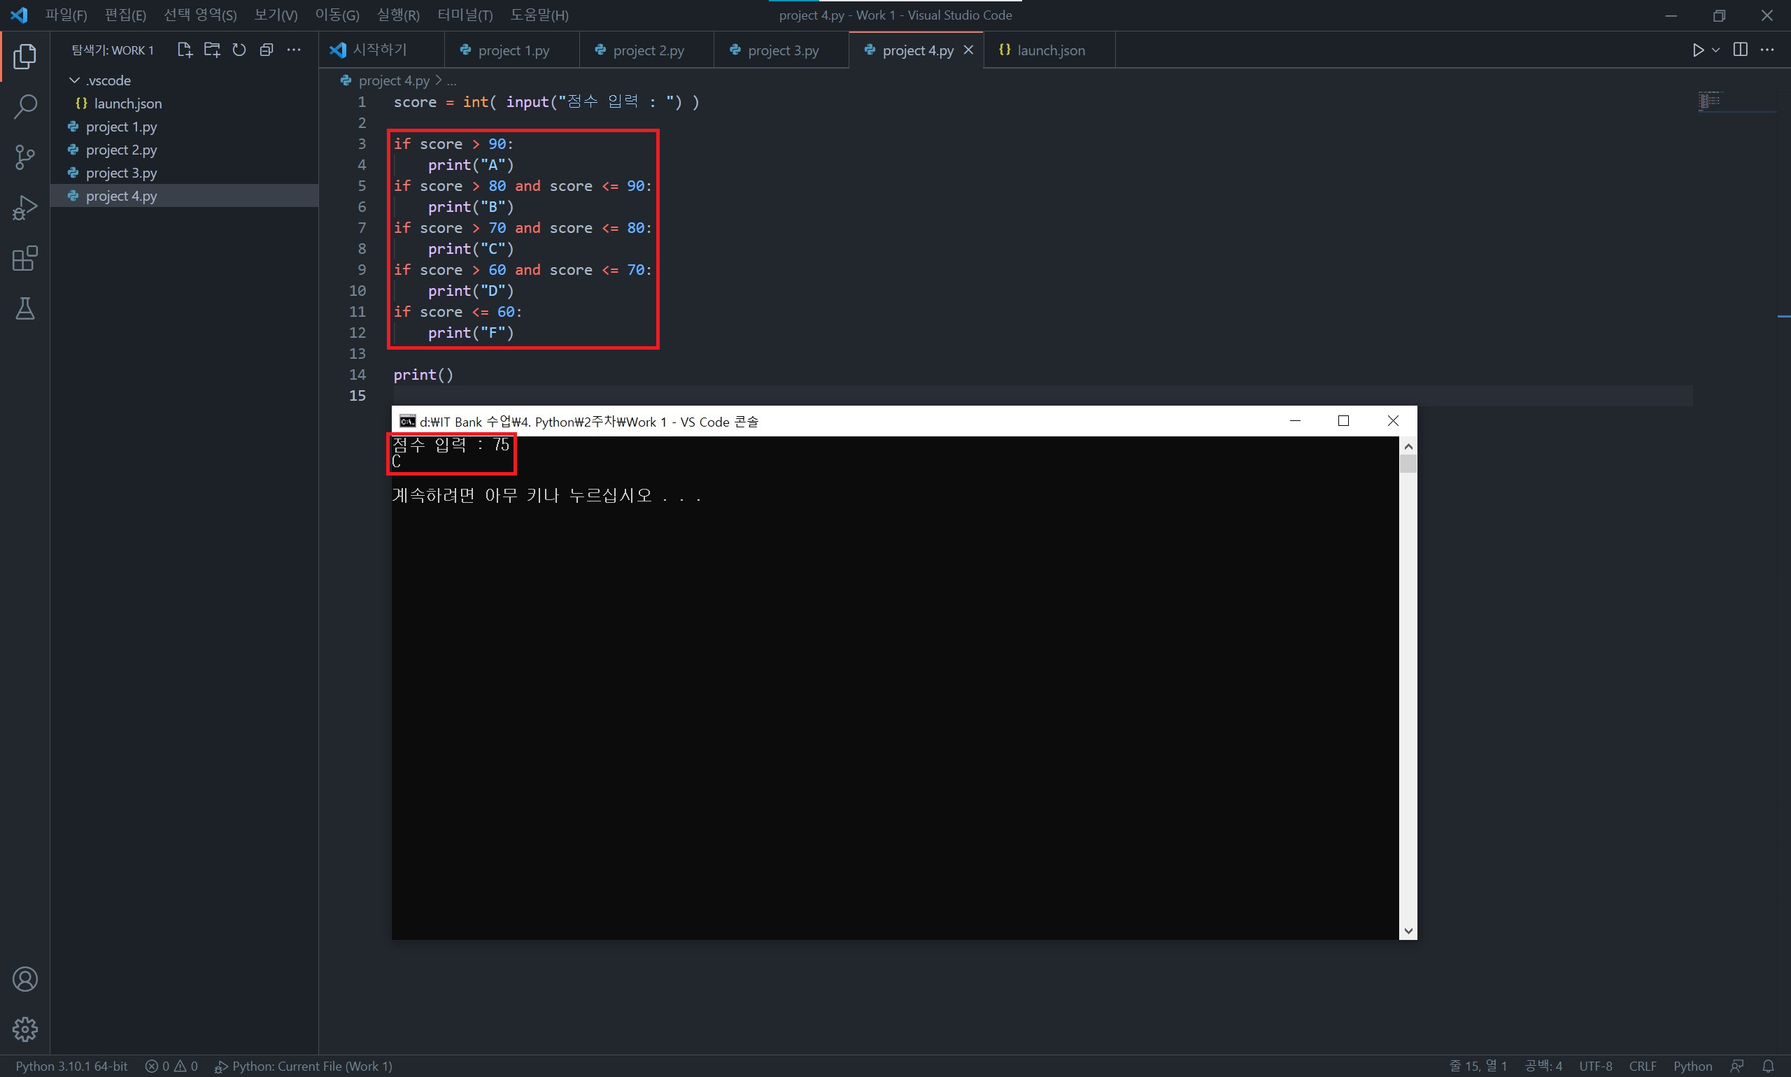Viewport: 1791px width, 1077px height.
Task: Open the Extensions view
Action: click(24, 258)
